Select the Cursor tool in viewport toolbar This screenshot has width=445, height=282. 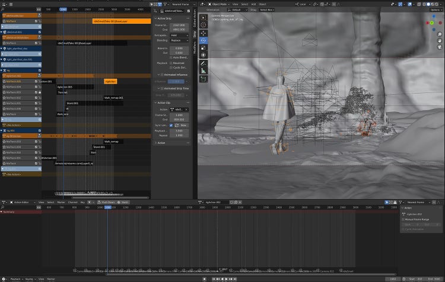pos(203,25)
